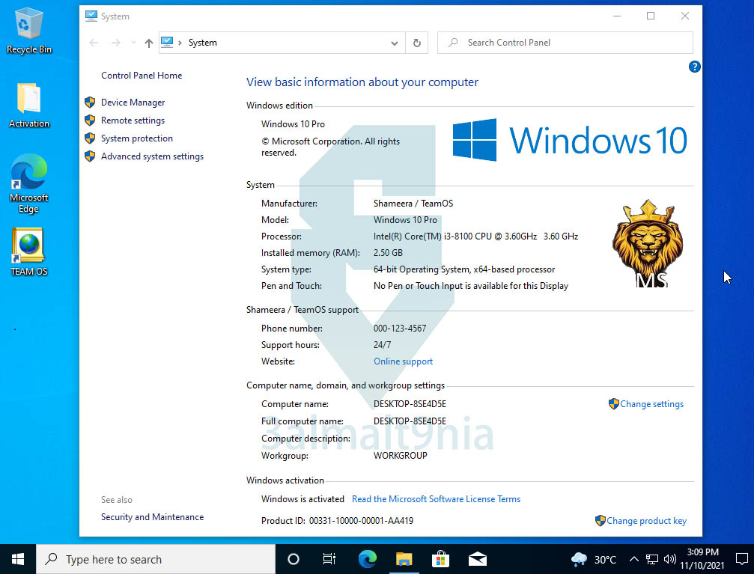Open Remote settings link
This screenshot has height=574, width=754.
tap(133, 120)
